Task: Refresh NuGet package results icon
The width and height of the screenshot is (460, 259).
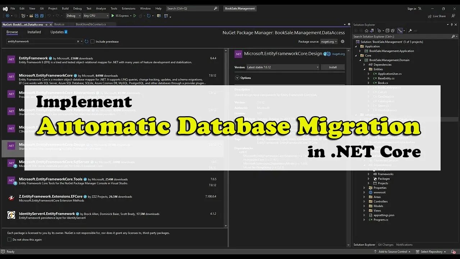Action: (86, 41)
